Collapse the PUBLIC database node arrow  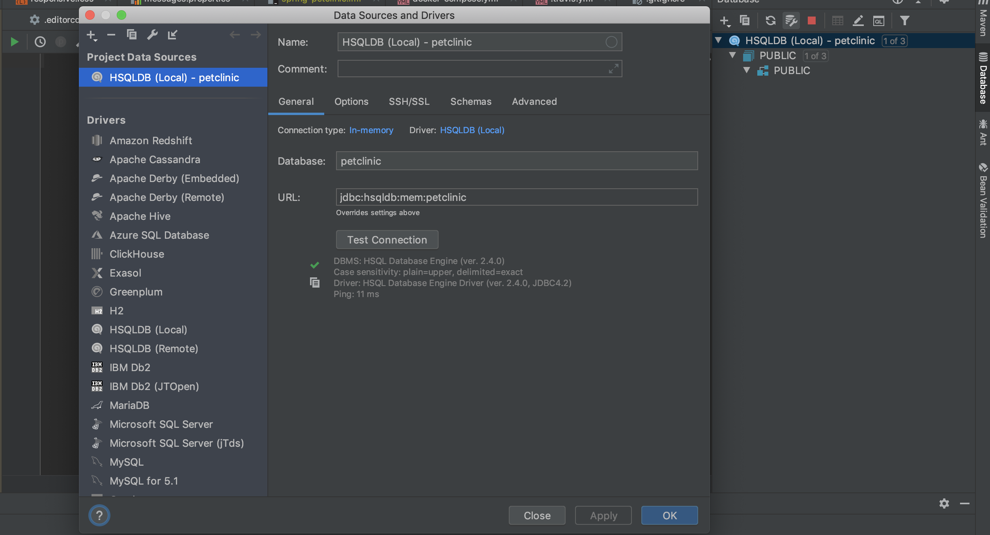[732, 55]
